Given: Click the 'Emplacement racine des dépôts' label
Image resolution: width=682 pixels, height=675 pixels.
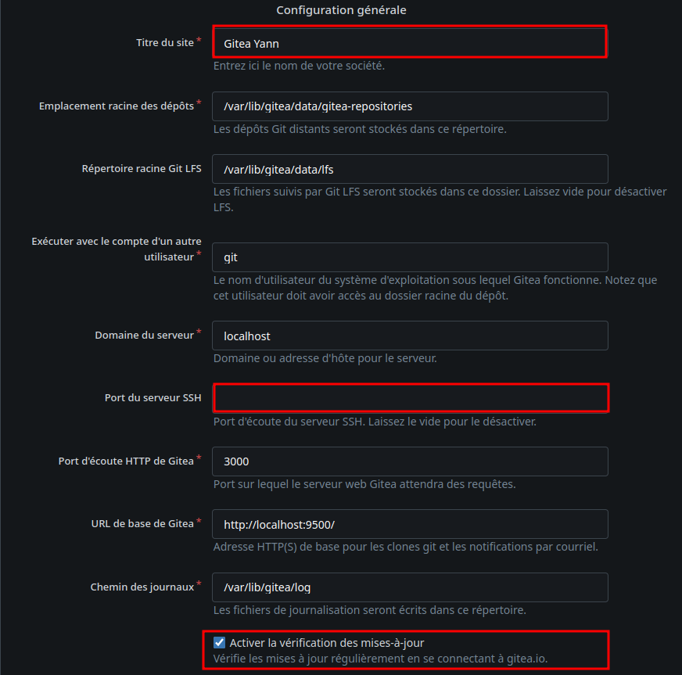Looking at the screenshot, I should [x=116, y=106].
